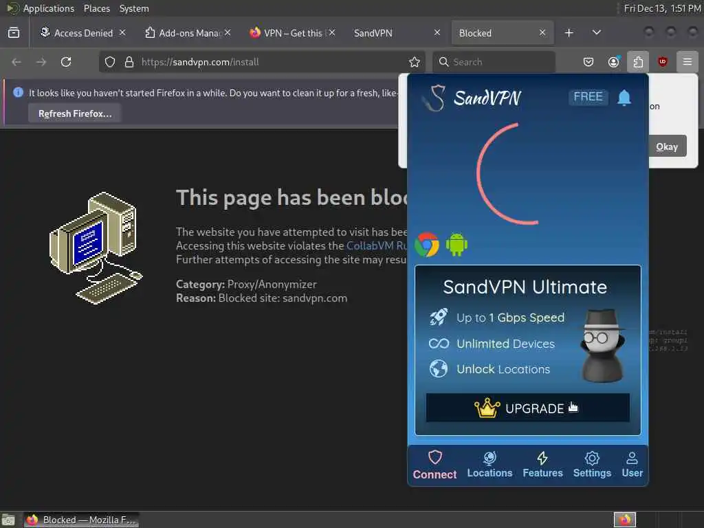
Task: Click the padlock site information icon
Action: coord(129,62)
